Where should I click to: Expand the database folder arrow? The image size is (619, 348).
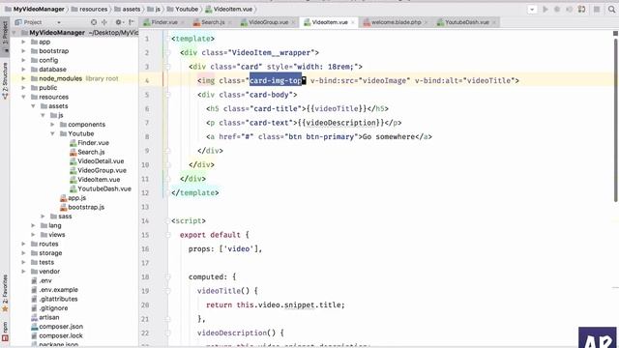click(x=23, y=69)
